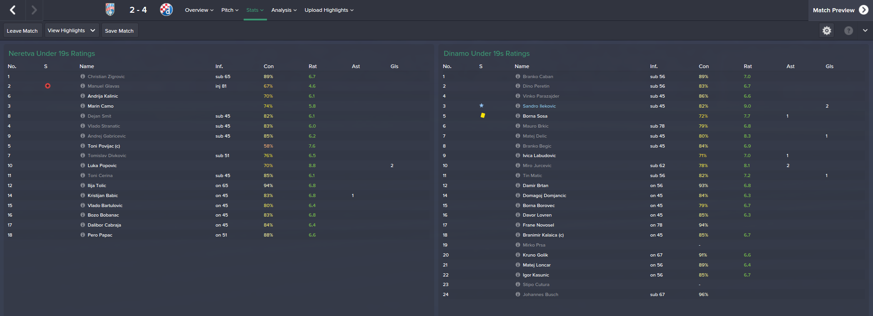This screenshot has height=316, width=873.
Task: Click the Match Preview arrow icon
Action: [x=863, y=10]
